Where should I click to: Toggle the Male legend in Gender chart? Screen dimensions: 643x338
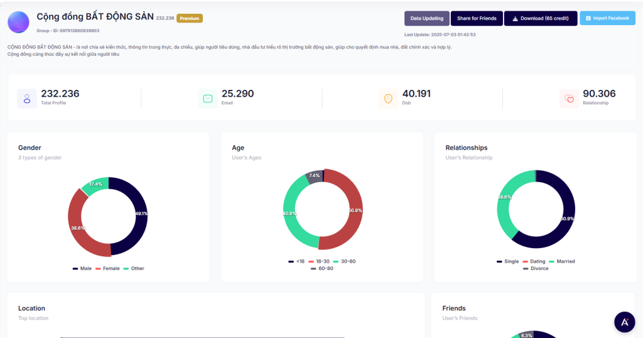(x=82, y=268)
